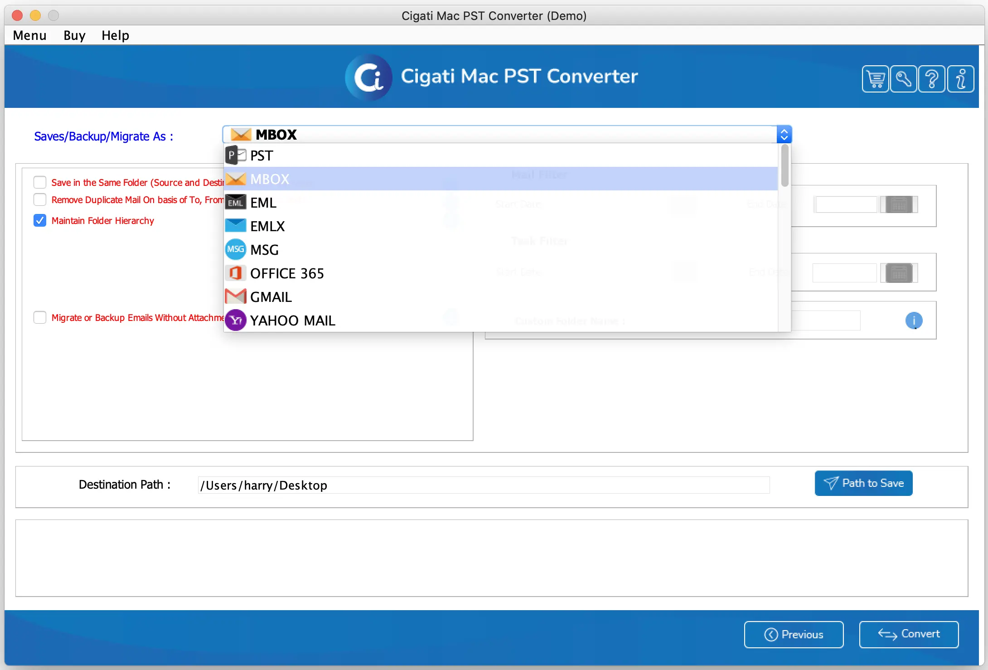Collapse the Saves/Backup/Migrate As dropdown arrow

coord(784,135)
